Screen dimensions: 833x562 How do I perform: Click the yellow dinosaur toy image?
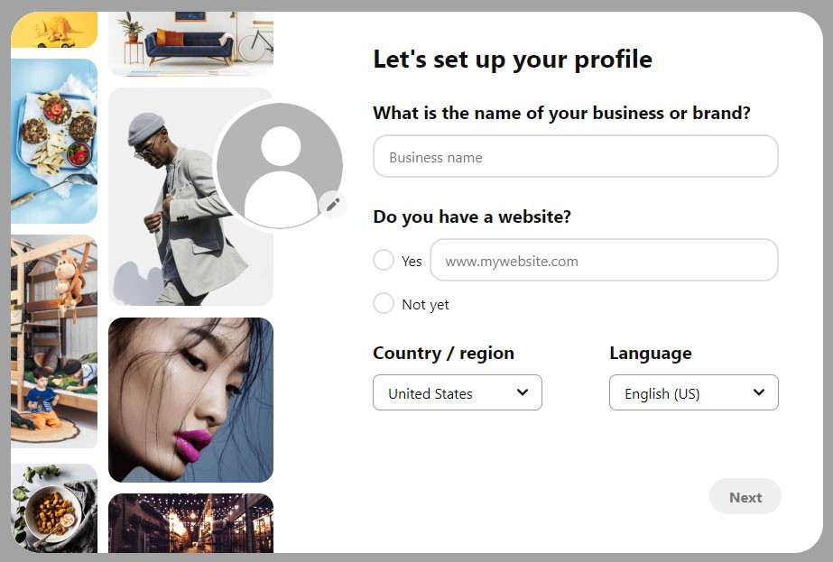click(x=54, y=30)
